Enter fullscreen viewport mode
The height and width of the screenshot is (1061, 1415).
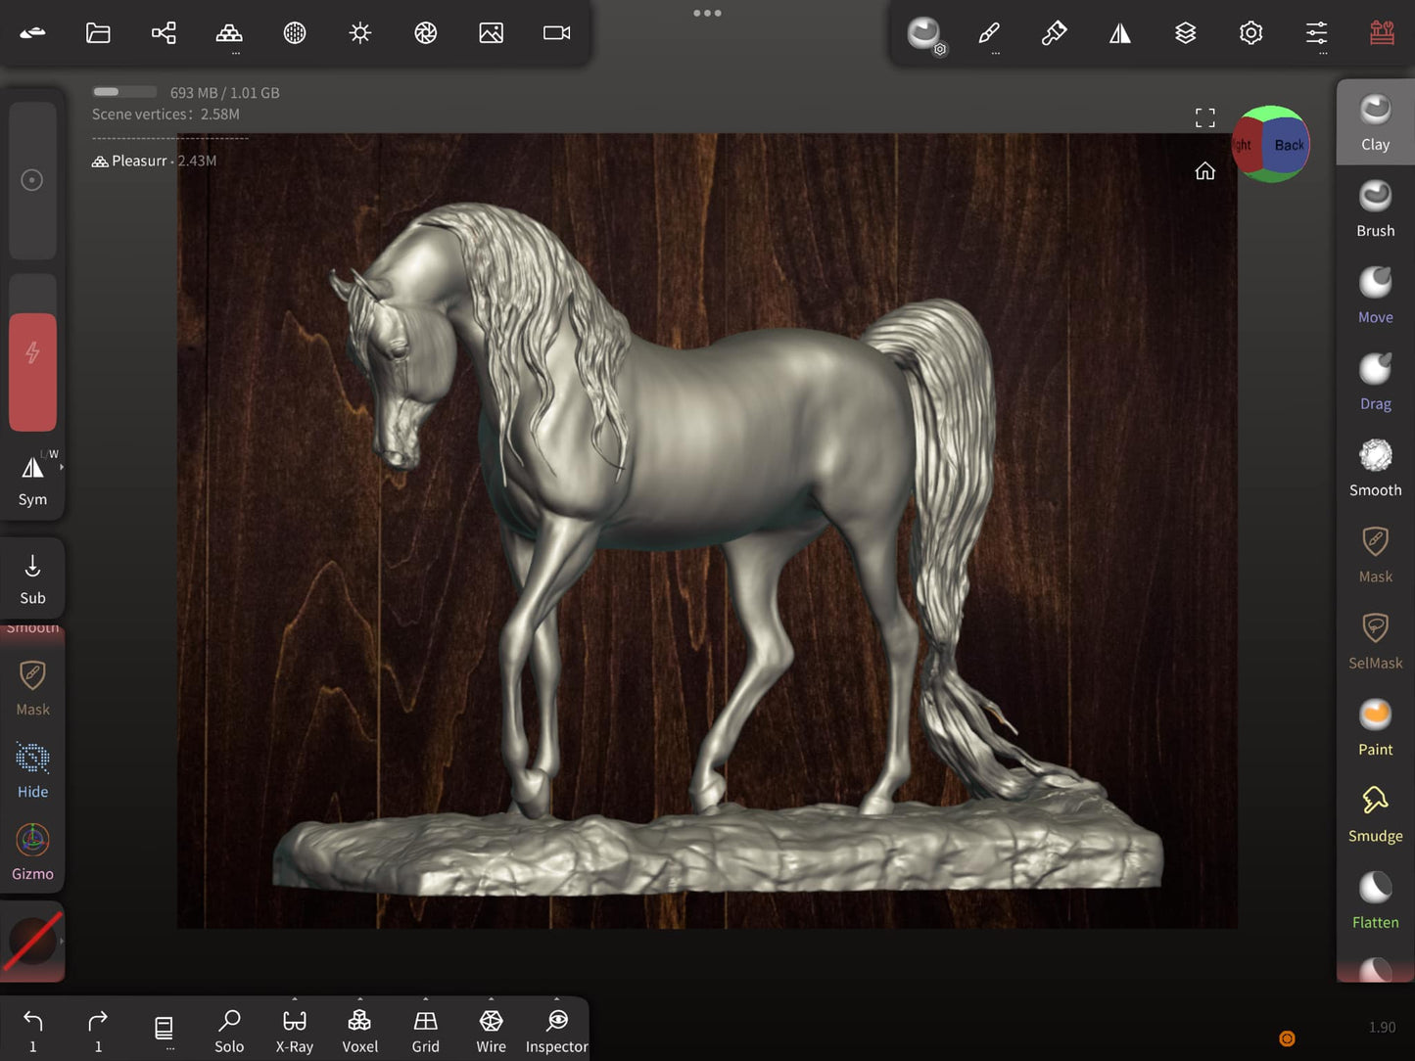1205,118
